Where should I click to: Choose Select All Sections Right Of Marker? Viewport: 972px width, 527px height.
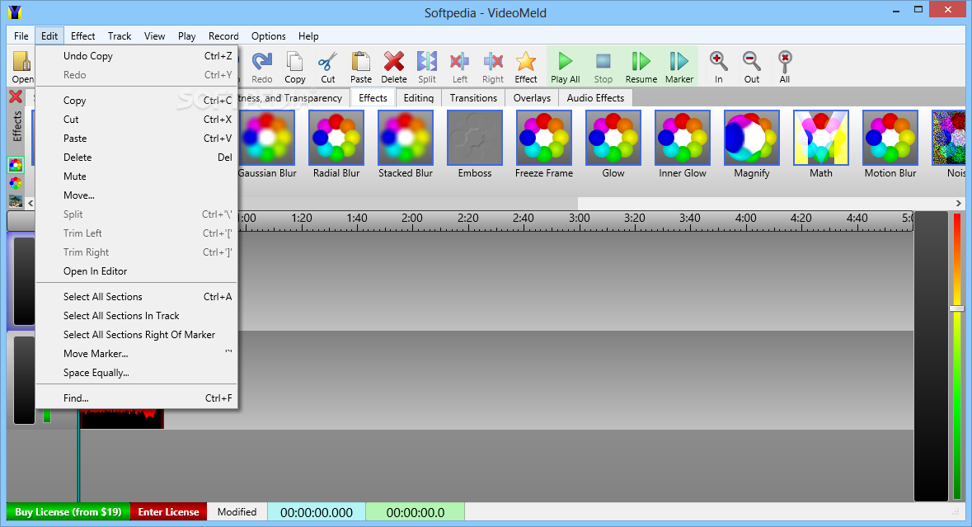[x=136, y=335]
